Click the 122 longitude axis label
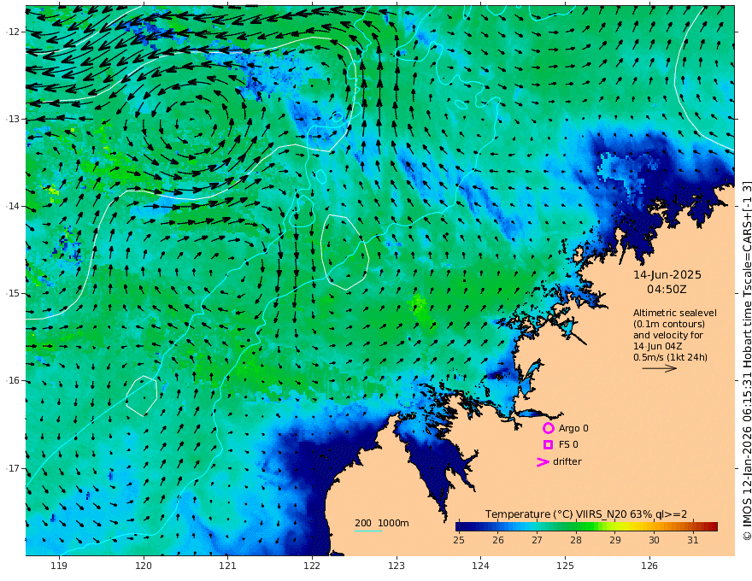 [312, 566]
